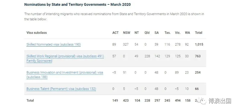Open Skilled Nominated visa subclass 190 link
235x109 pixels.
point(54,44)
